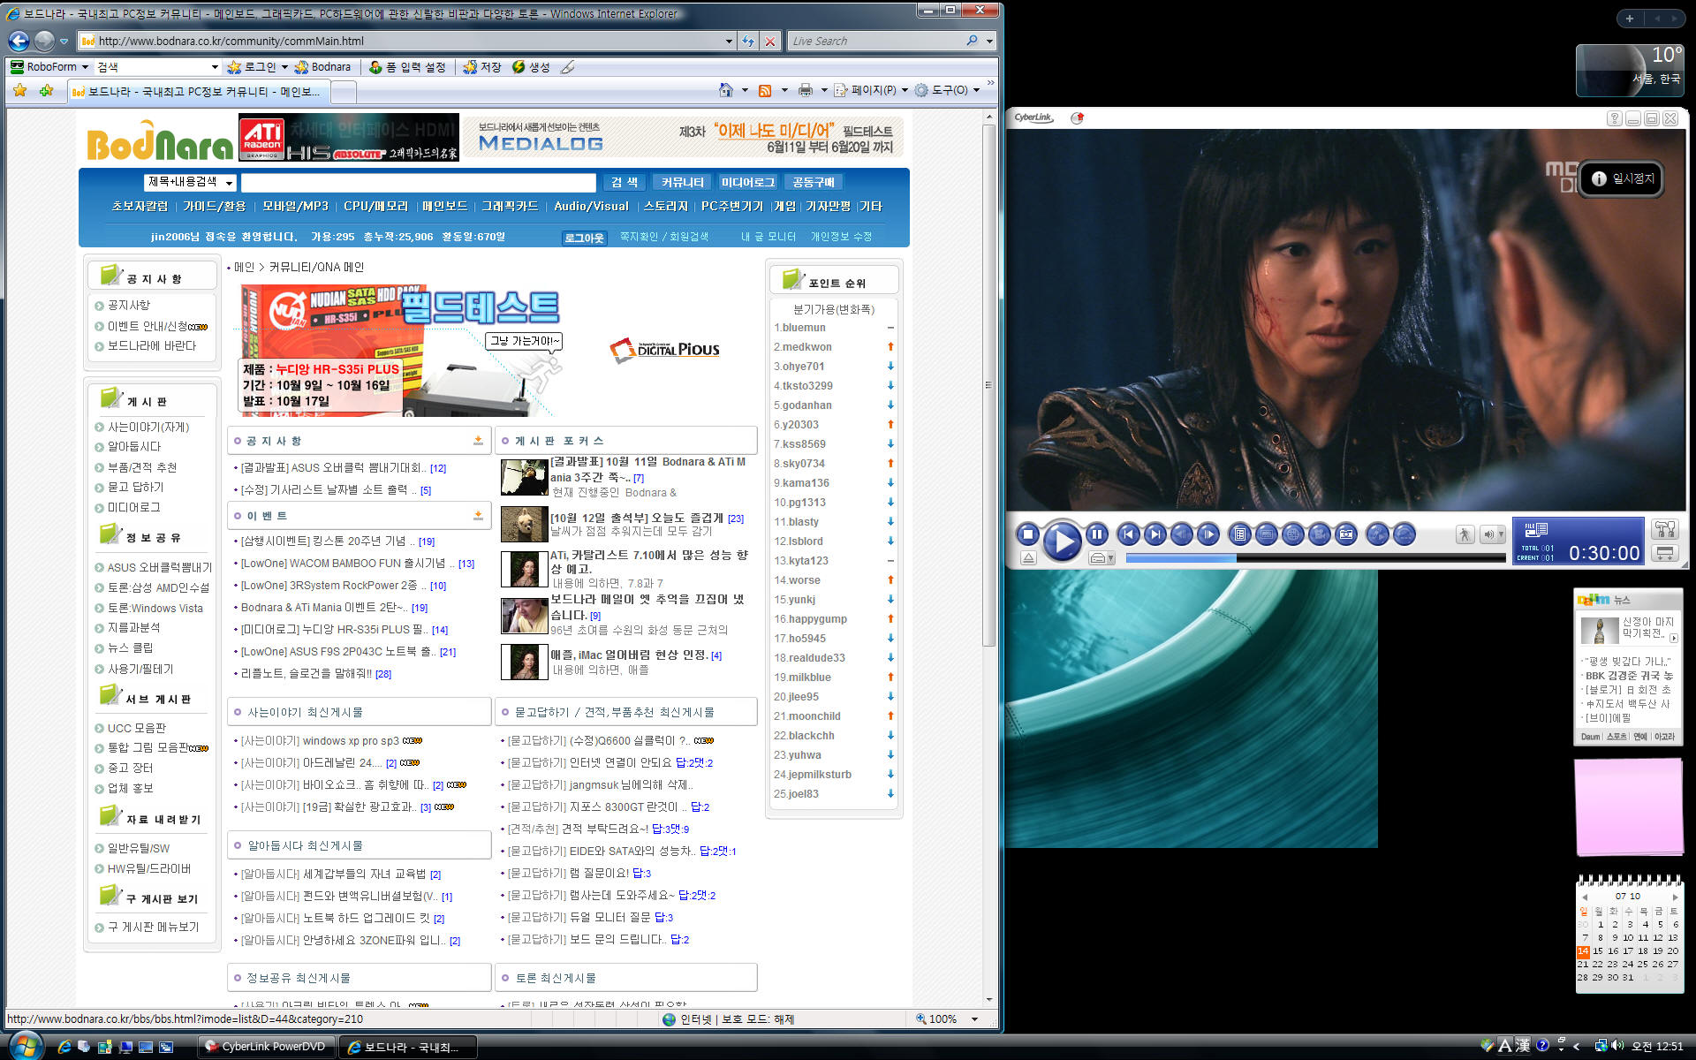Click the PowerDVD walking figure icon

coord(1465,534)
